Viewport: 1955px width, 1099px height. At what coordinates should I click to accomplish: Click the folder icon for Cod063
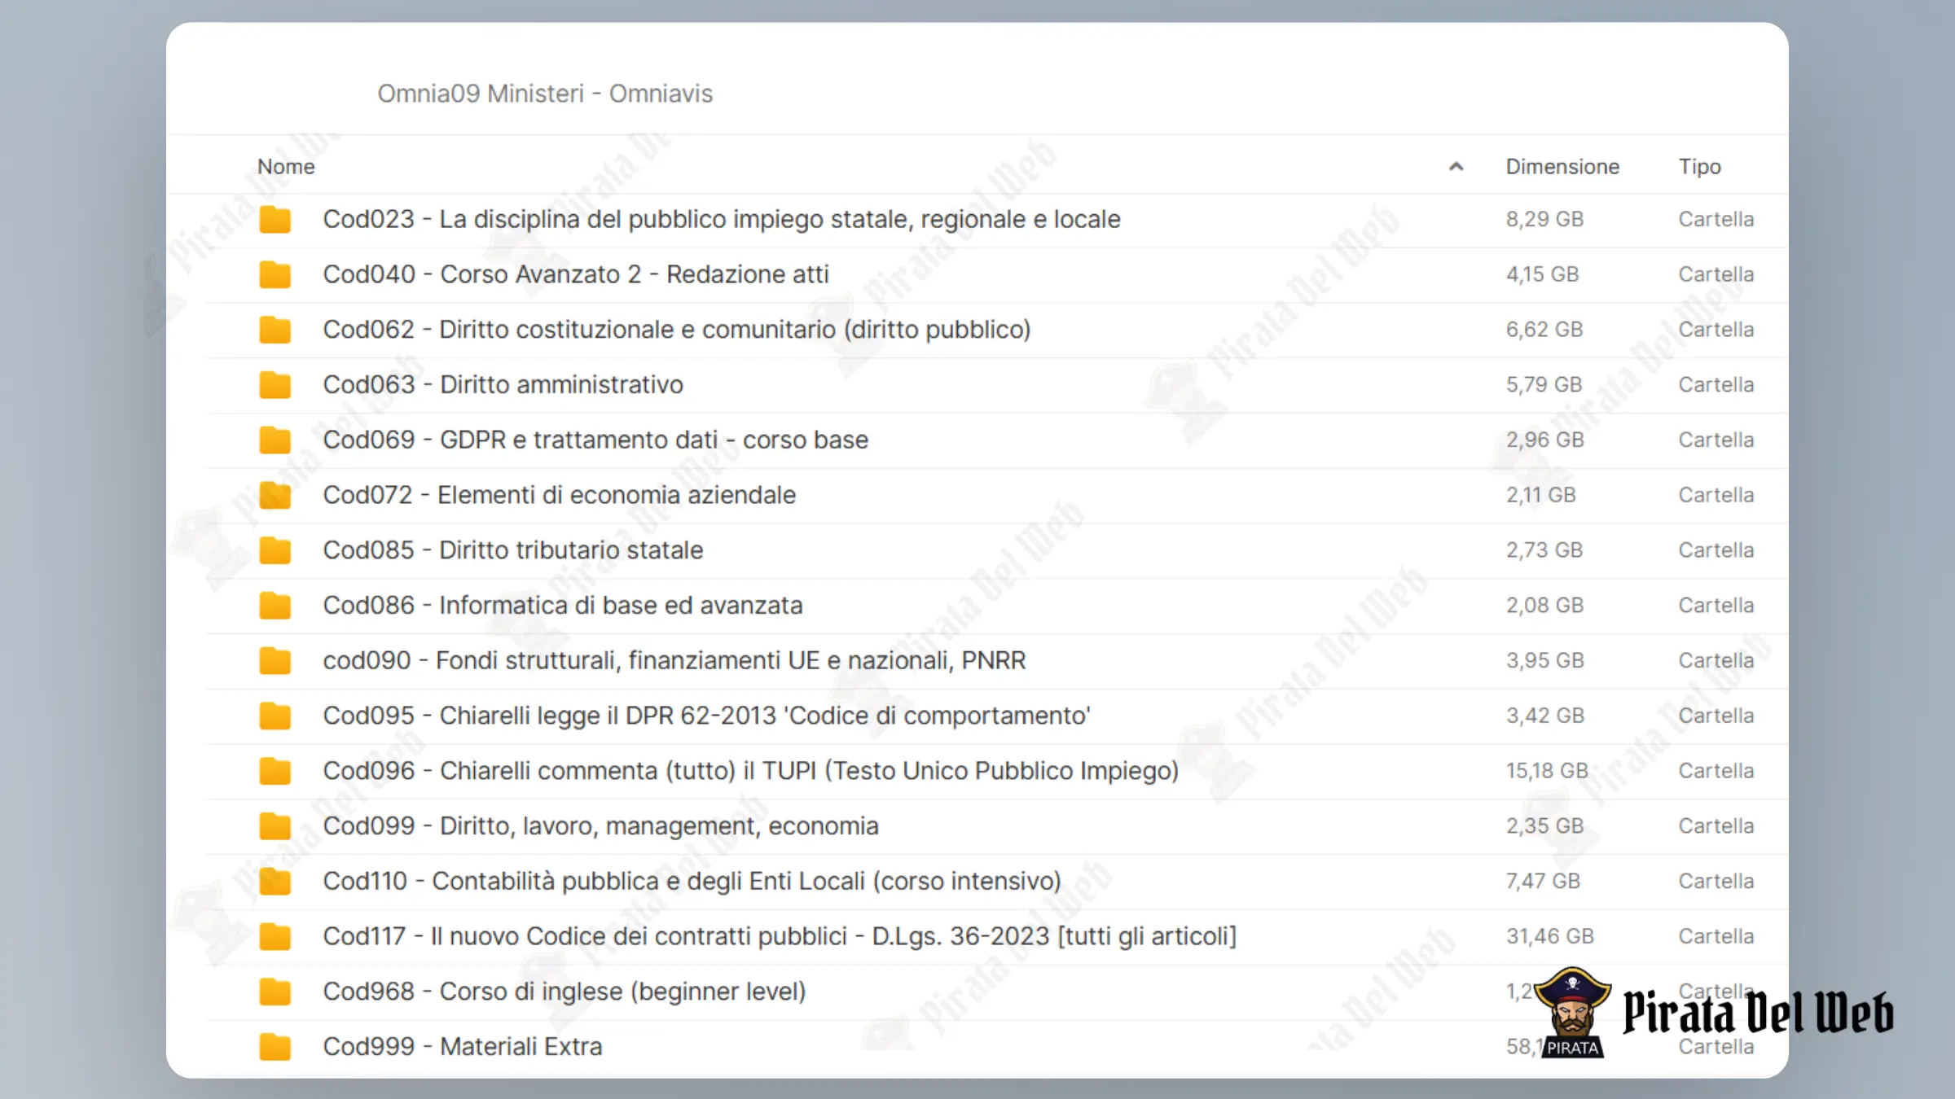pyautogui.click(x=275, y=385)
